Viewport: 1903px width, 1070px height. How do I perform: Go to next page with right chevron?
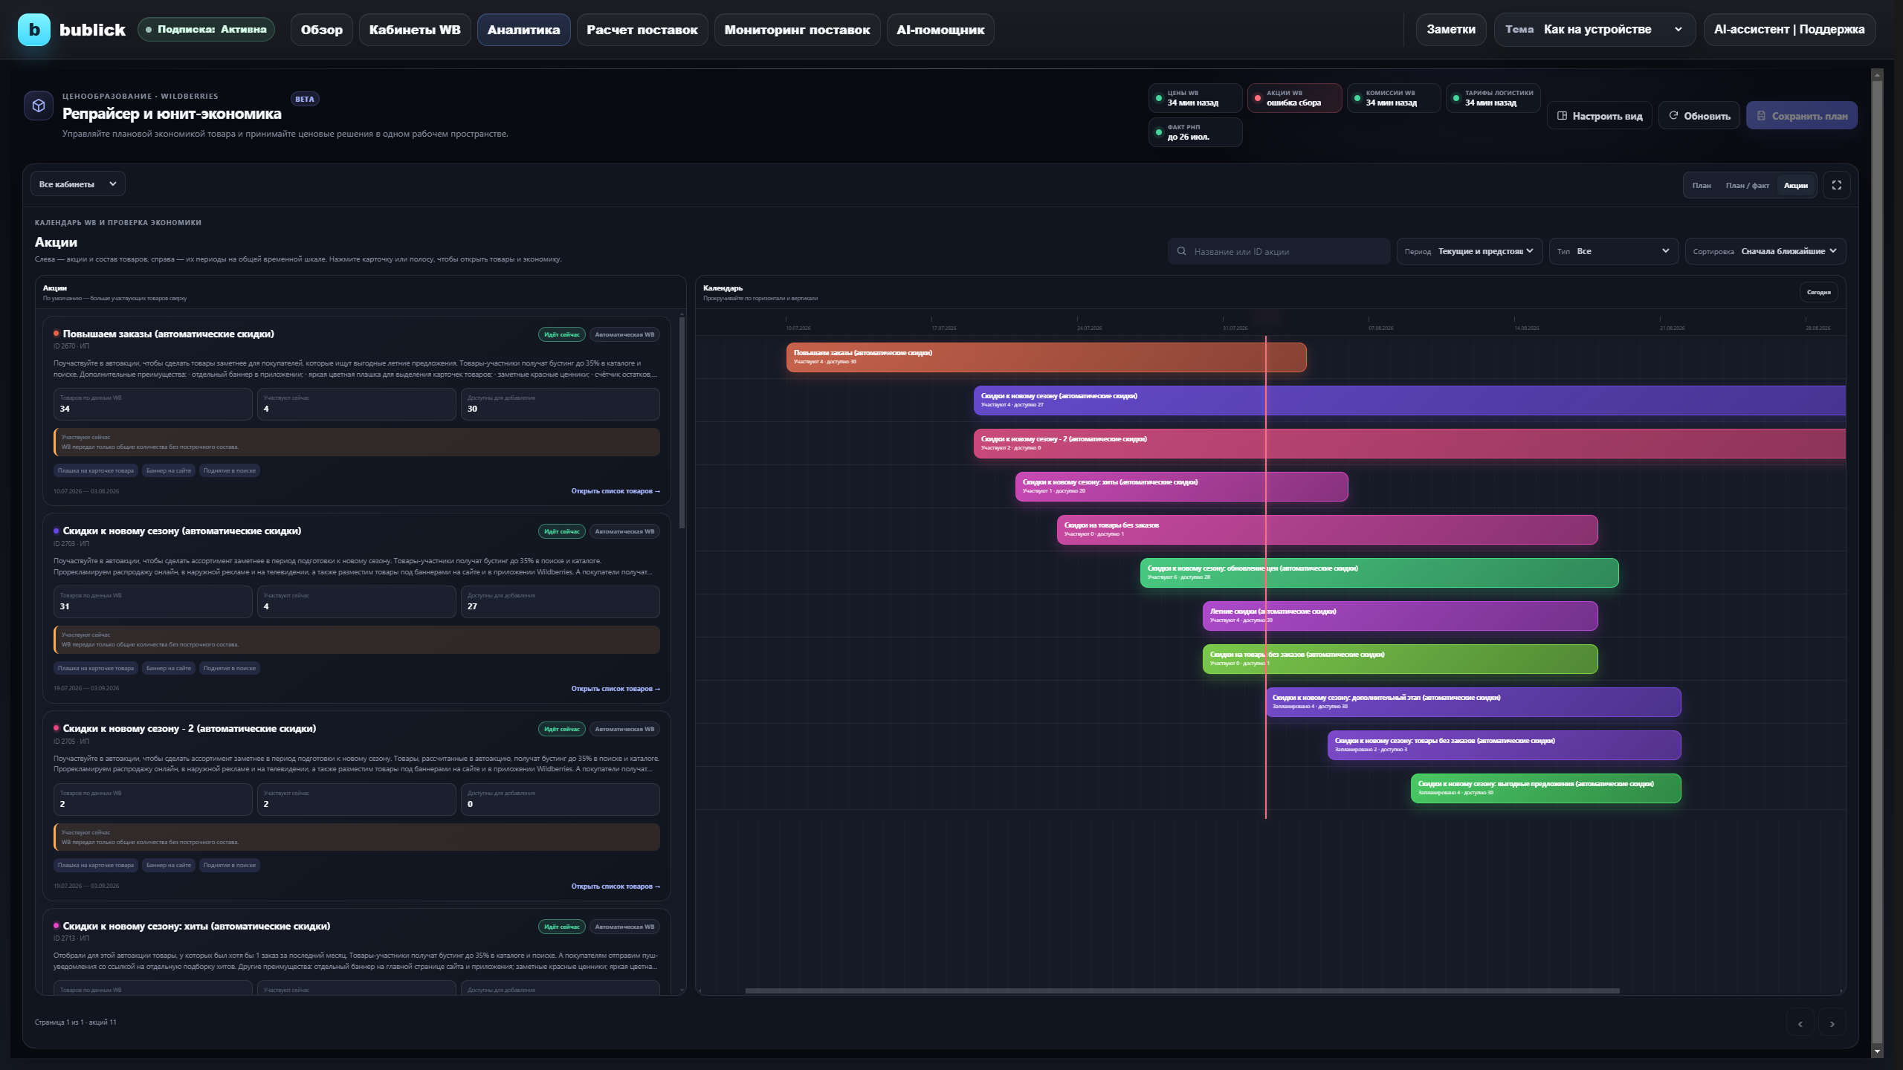1832,1024
